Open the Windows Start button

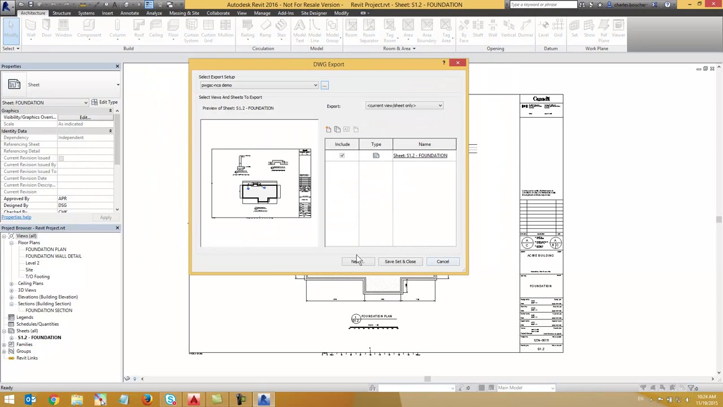[x=9, y=400]
